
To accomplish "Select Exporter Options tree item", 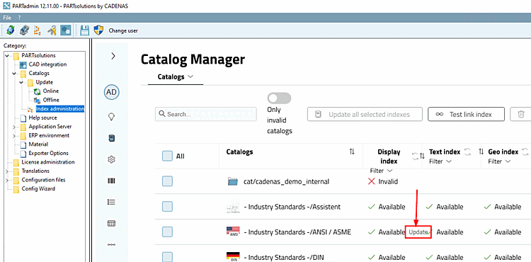I will [x=48, y=153].
